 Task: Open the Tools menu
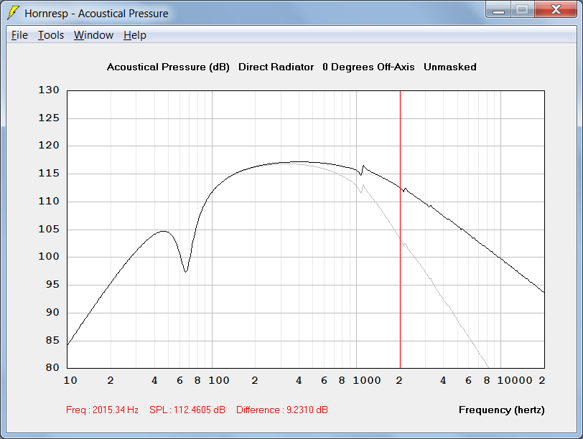click(51, 35)
